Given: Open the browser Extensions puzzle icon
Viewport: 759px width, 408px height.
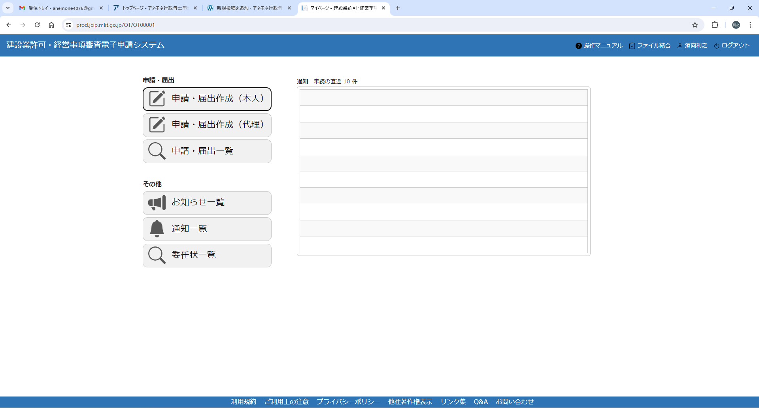Looking at the screenshot, I should tap(715, 25).
